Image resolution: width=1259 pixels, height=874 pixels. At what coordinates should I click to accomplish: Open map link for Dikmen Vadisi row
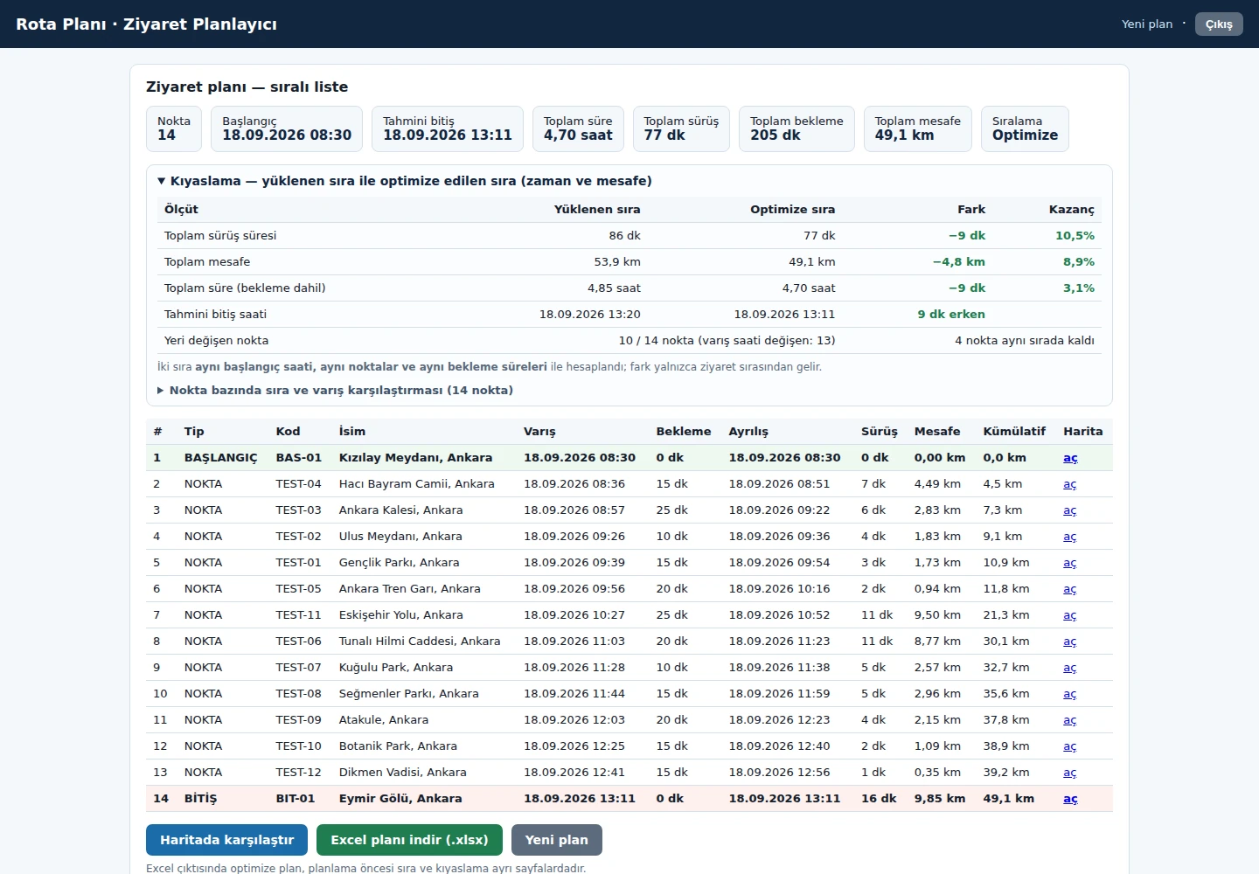(1070, 773)
